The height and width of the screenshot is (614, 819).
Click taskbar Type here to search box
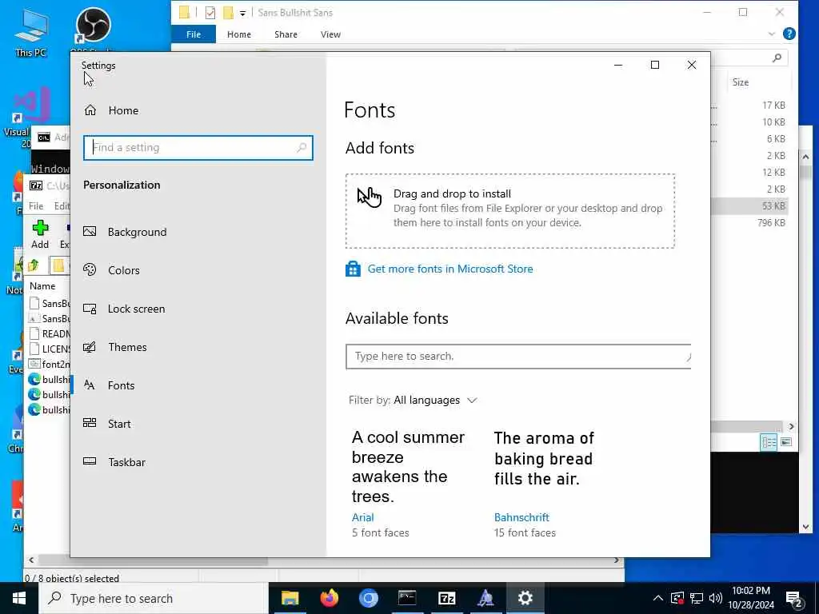click(x=153, y=598)
